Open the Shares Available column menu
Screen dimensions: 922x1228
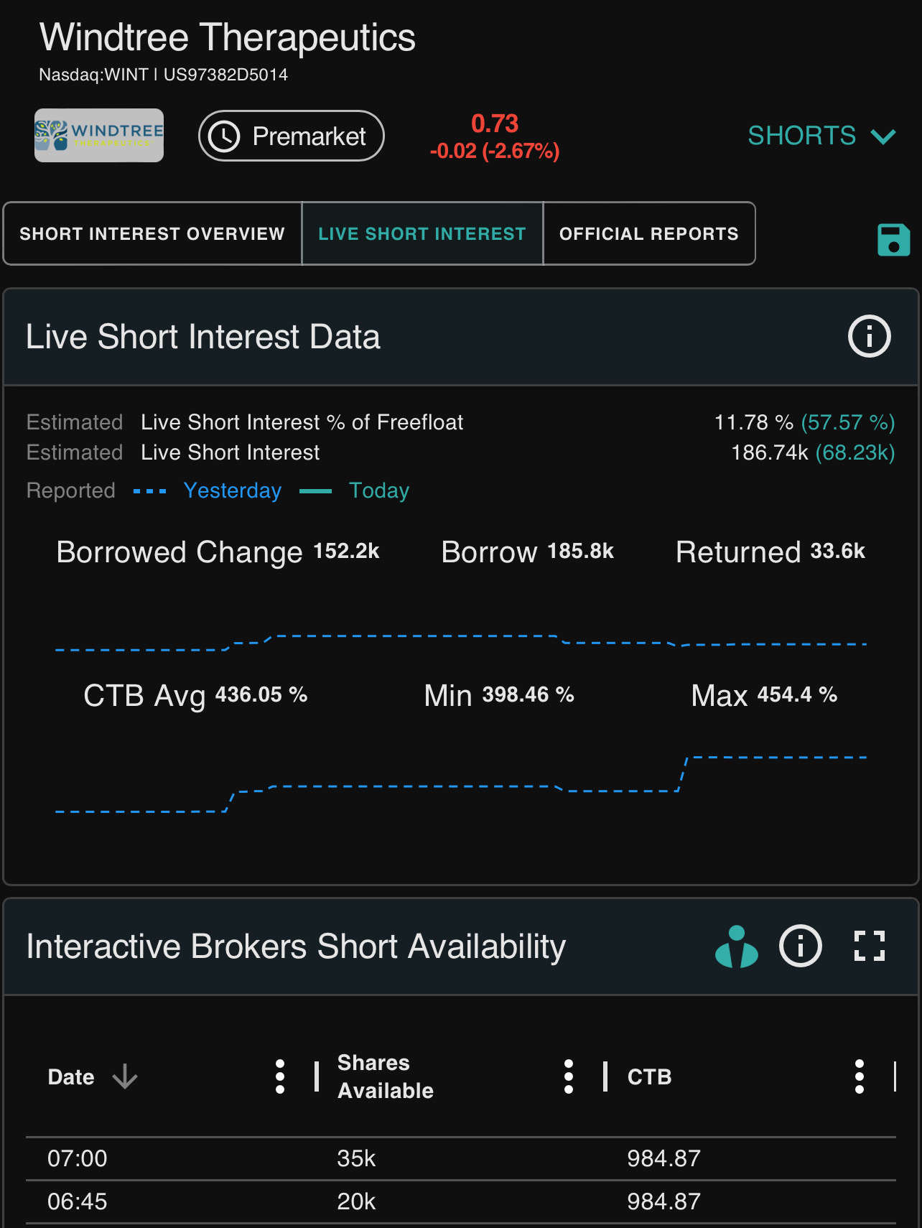pyautogui.click(x=569, y=1076)
